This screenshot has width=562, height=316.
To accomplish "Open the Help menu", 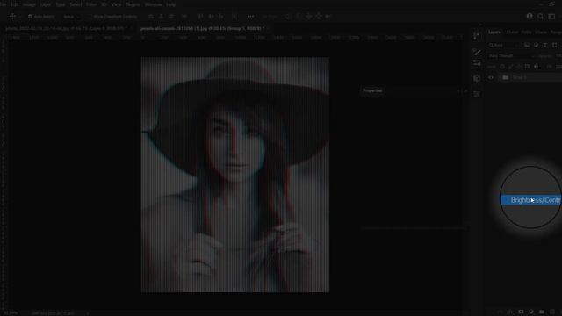I will (170, 4).
